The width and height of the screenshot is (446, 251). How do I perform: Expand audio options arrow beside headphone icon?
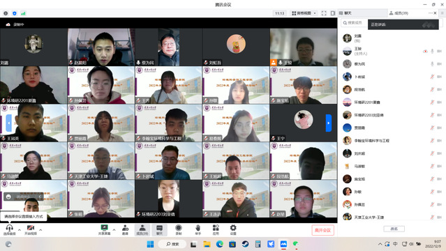coord(20,229)
